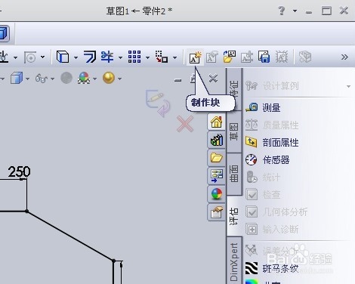This screenshot has width=355, height=284.
Task: Click the greyed 统计 command
Action: [x=263, y=177]
